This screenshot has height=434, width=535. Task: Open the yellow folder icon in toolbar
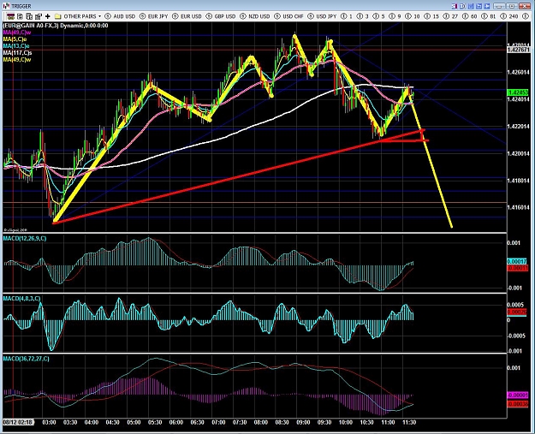click(x=57, y=16)
